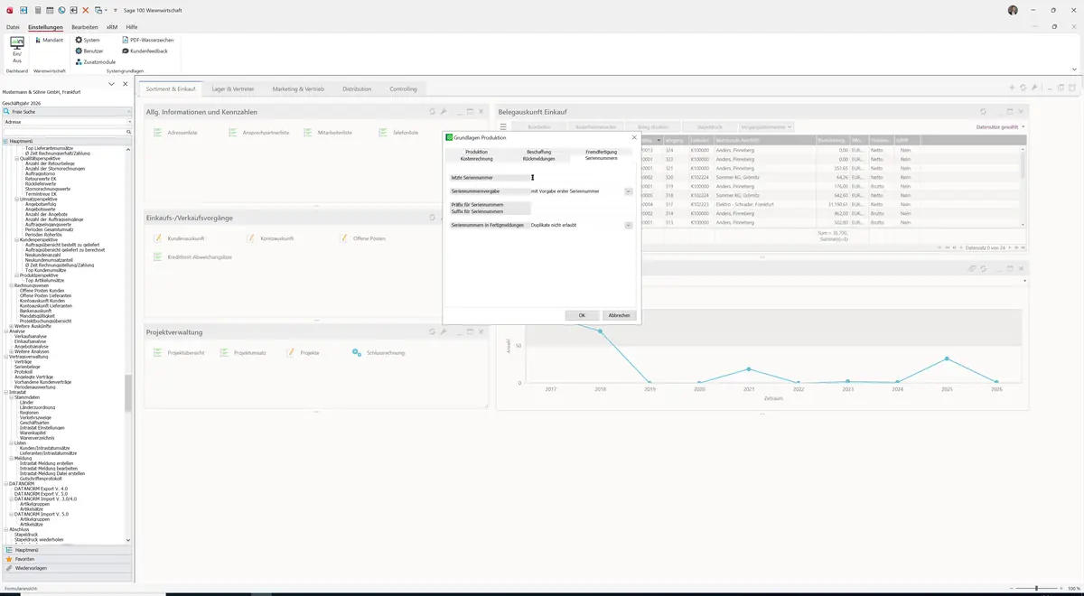Expand the Weitere Analysen tree node
The width and height of the screenshot is (1084, 596).
click(11, 351)
